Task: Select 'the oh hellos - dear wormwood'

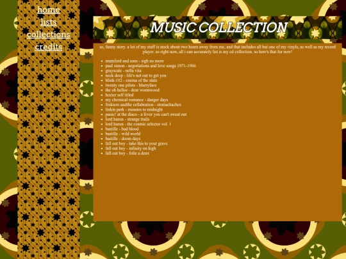Action: [132, 90]
